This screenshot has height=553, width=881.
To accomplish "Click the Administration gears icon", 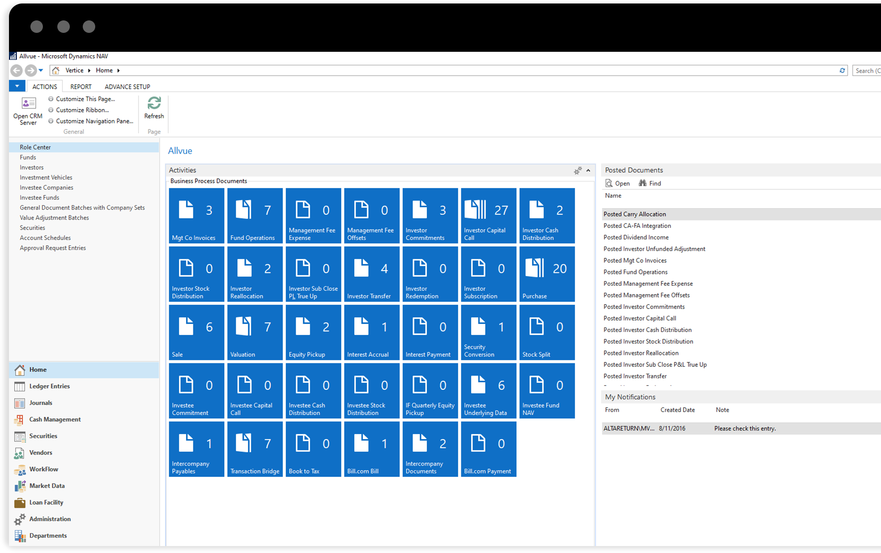I will tap(19, 519).
